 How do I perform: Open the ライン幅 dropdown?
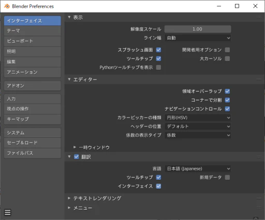(198, 38)
